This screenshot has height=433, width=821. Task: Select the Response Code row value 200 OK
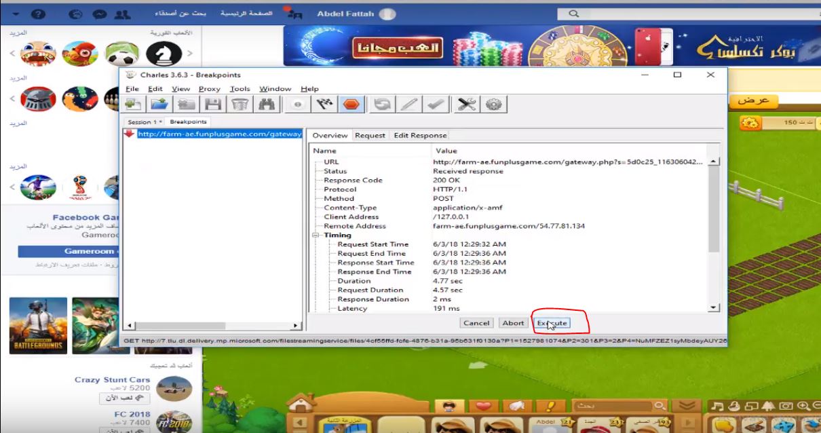click(x=446, y=181)
